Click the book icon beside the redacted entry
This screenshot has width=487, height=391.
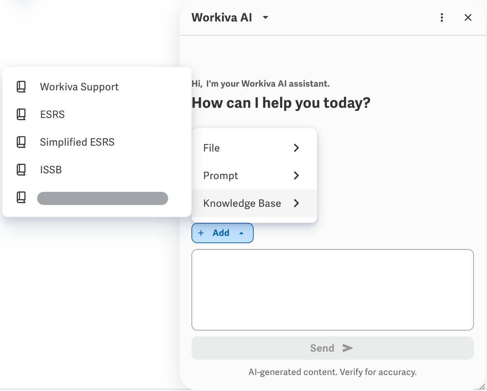tap(21, 197)
